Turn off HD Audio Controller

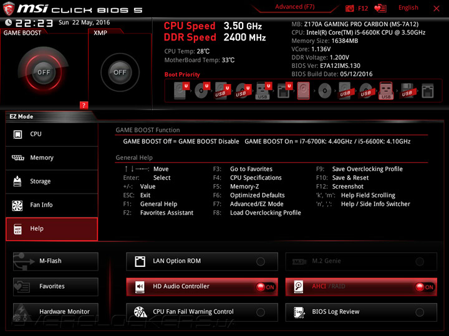[202, 287]
